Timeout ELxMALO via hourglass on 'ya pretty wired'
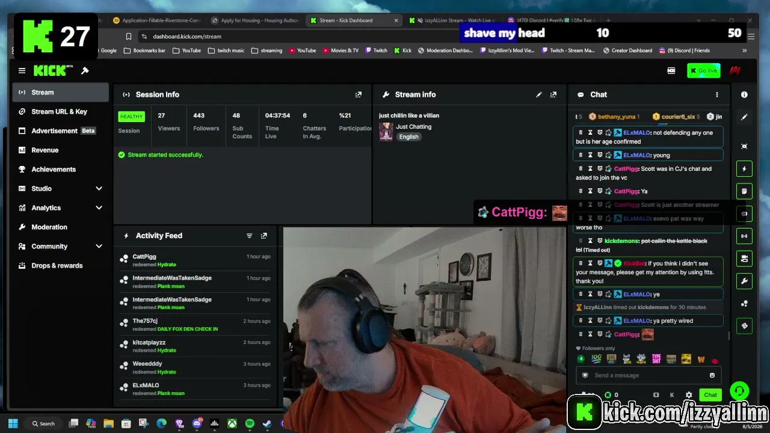 (590, 321)
